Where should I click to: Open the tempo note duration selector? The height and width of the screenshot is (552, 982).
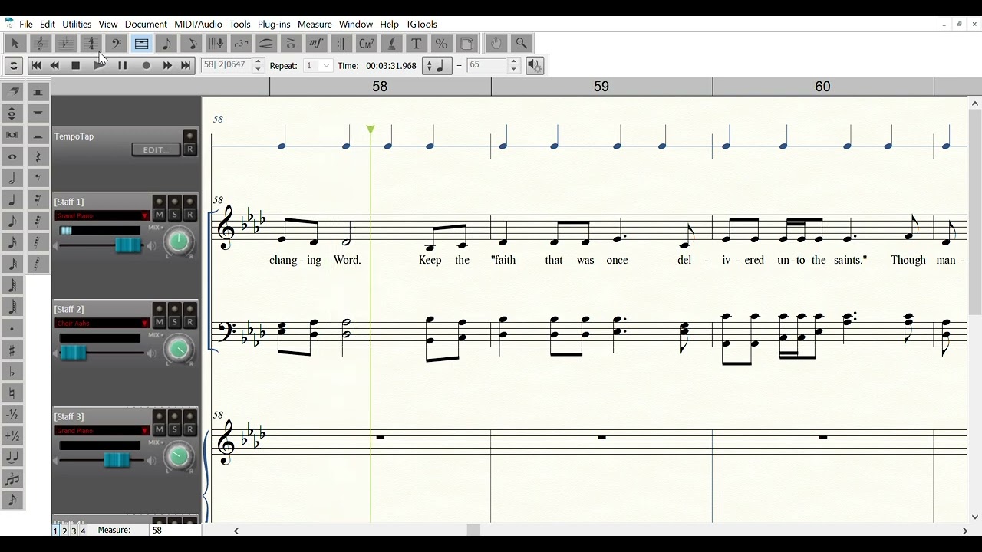coord(437,66)
